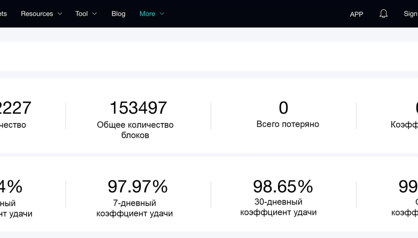418x238 pixels.
Task: Click the highlighted More menu text
Action: (147, 14)
